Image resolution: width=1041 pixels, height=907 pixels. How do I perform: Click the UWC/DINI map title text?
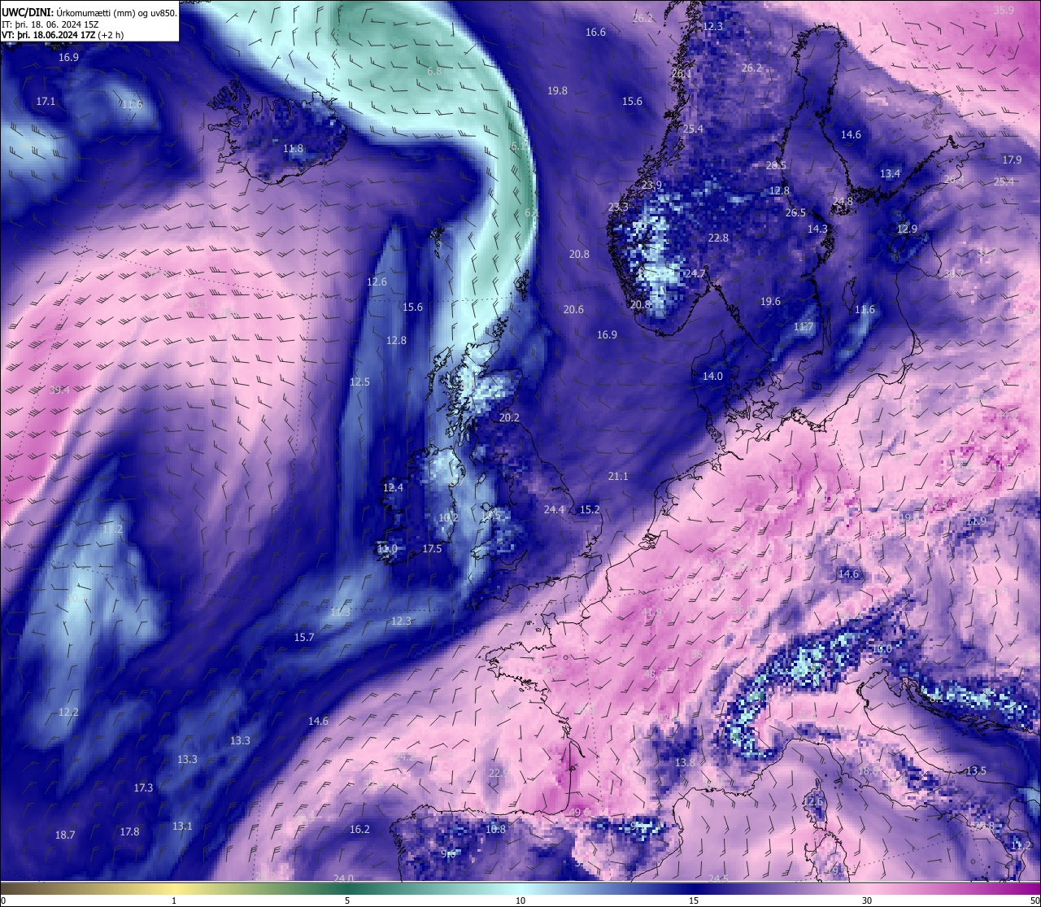[x=89, y=12]
